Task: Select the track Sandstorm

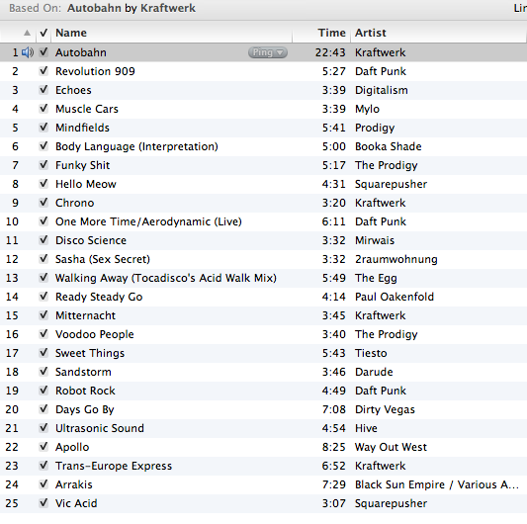Action: (x=83, y=372)
